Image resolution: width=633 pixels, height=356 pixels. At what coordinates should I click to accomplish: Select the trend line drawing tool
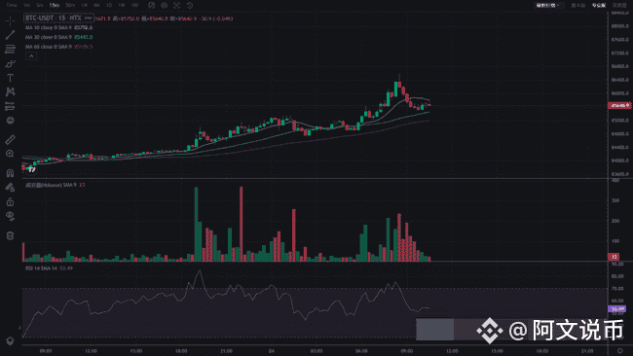tap(10, 35)
